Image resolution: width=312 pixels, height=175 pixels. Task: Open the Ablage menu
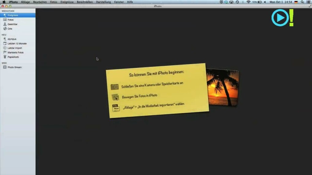pyautogui.click(x=25, y=2)
